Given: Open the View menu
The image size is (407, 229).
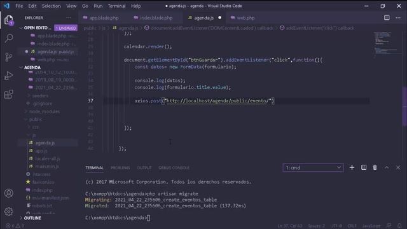Looking at the screenshot, I should click(71, 6).
